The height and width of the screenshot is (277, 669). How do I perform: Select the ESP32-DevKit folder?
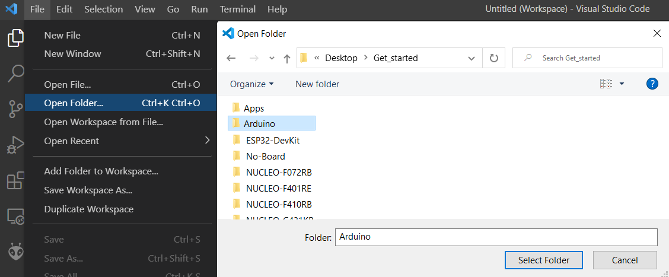273,141
